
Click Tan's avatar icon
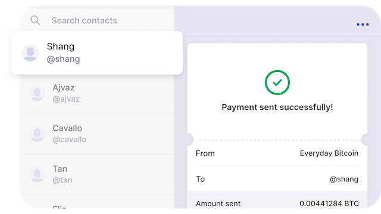tap(37, 174)
